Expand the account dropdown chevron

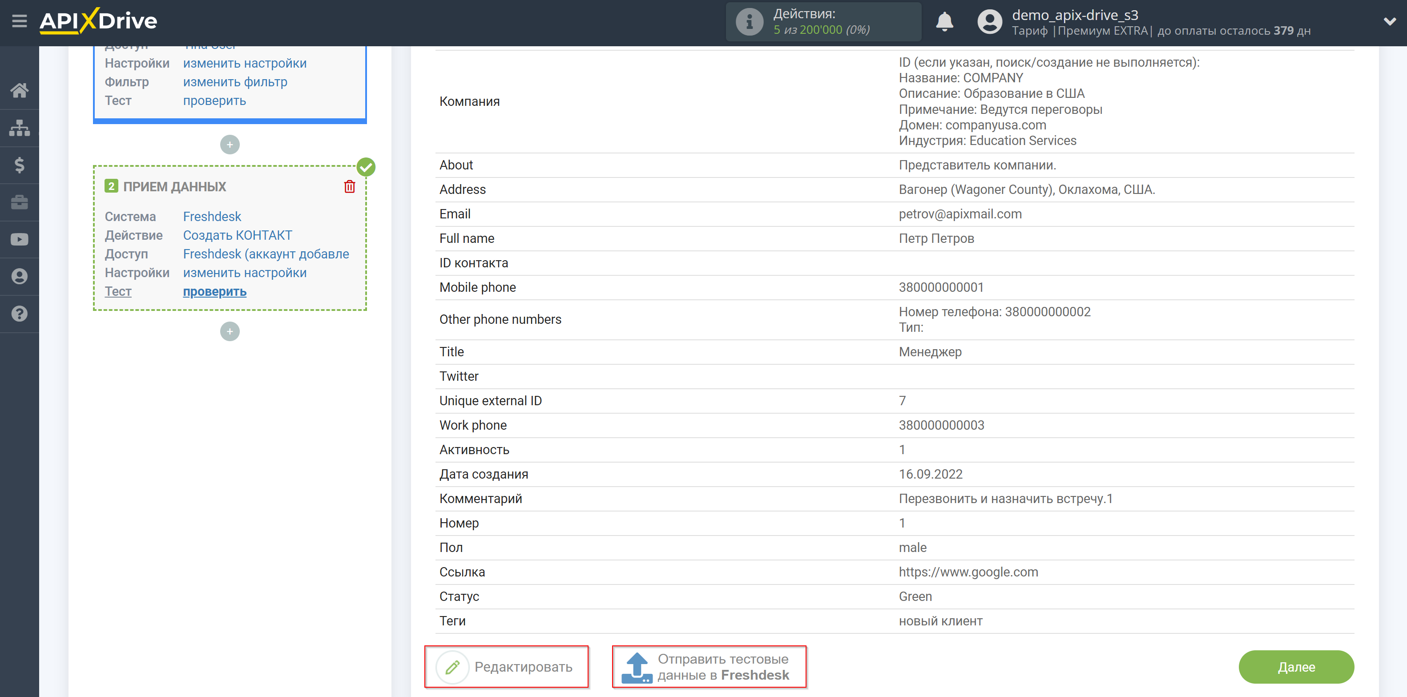(1390, 22)
